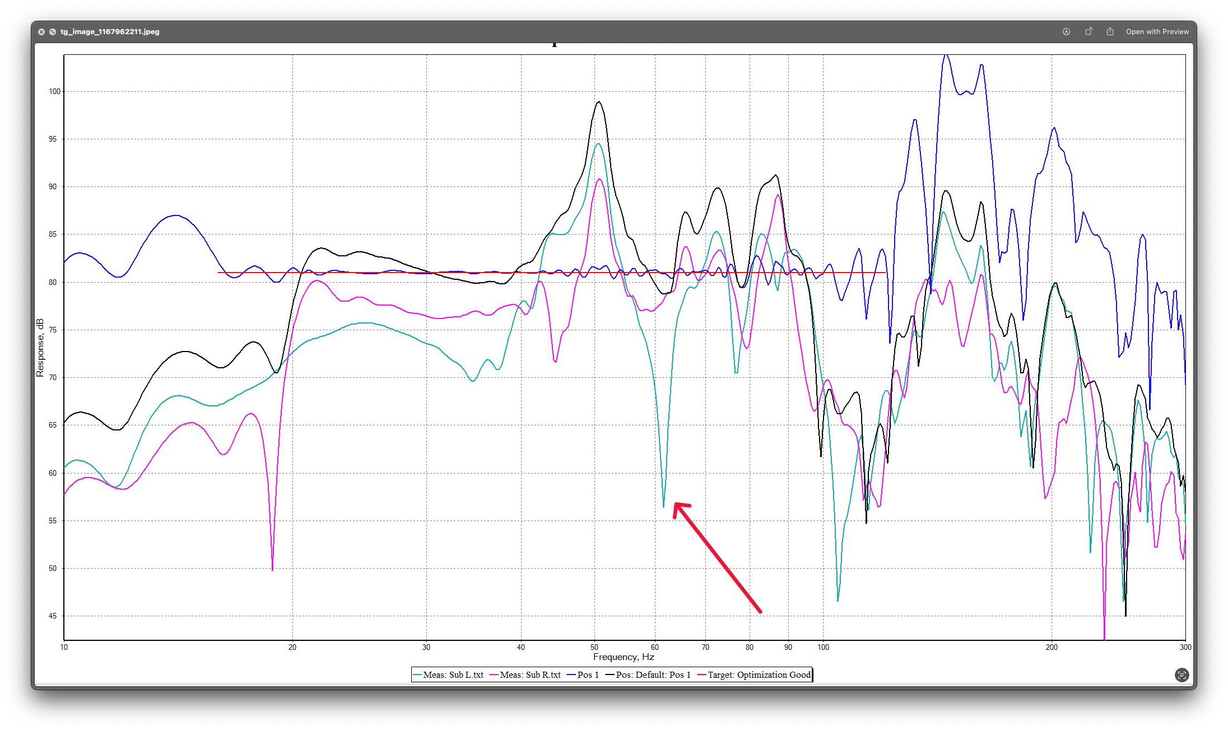The height and width of the screenshot is (731, 1228).
Task: Click Target: Optimization Good legend entry
Action: pyautogui.click(x=759, y=675)
